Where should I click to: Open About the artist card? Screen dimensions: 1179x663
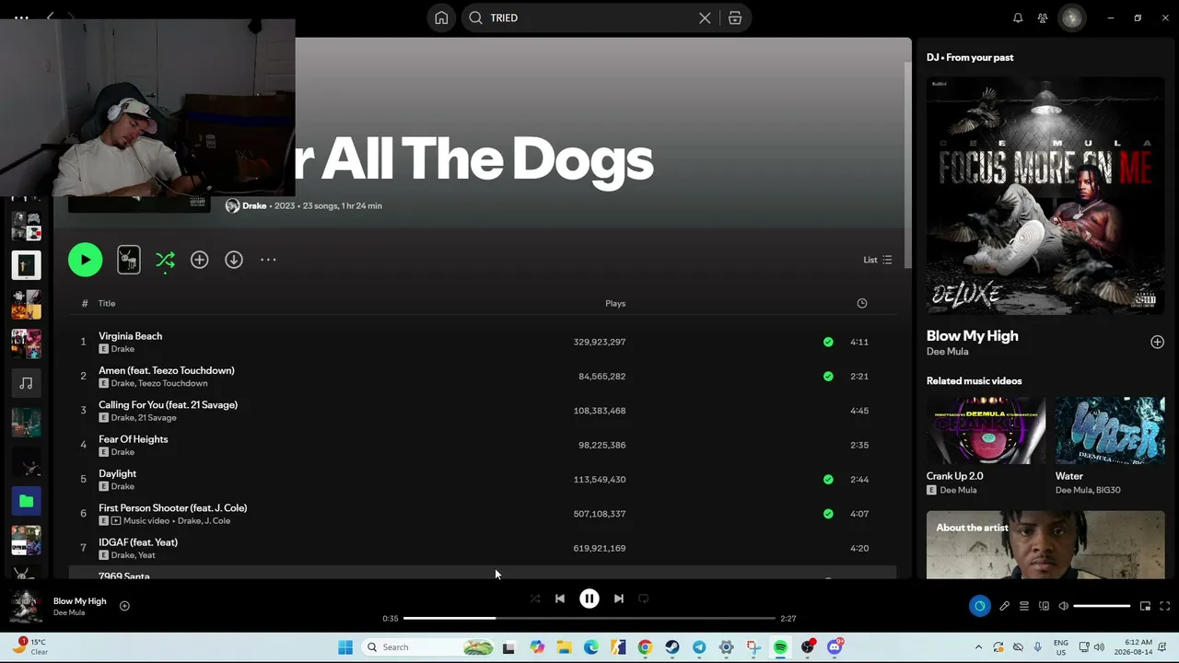click(1045, 545)
